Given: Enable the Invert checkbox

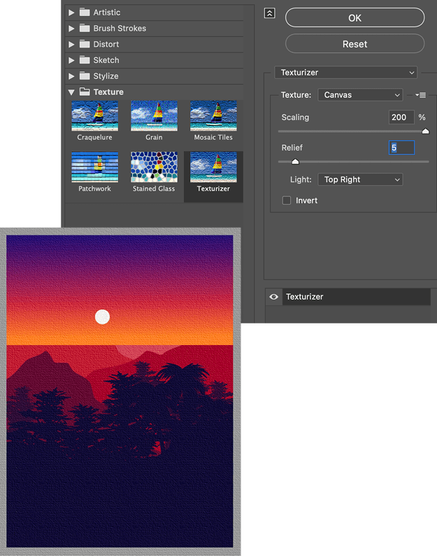Looking at the screenshot, I should [287, 200].
